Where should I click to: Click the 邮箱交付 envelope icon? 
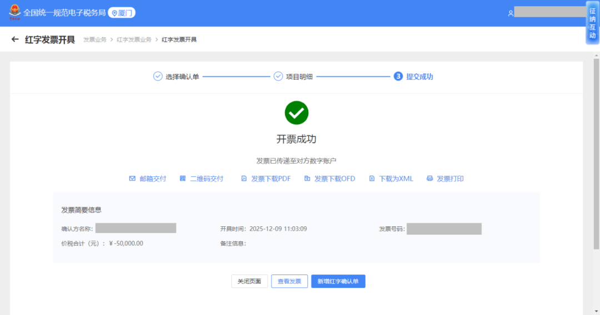coord(132,179)
